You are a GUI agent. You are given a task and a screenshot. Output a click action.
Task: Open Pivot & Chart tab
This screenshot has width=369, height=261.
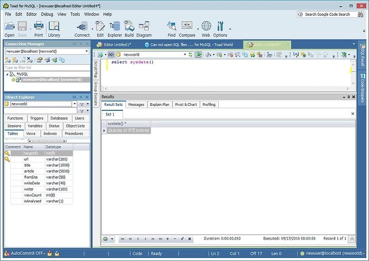186,105
